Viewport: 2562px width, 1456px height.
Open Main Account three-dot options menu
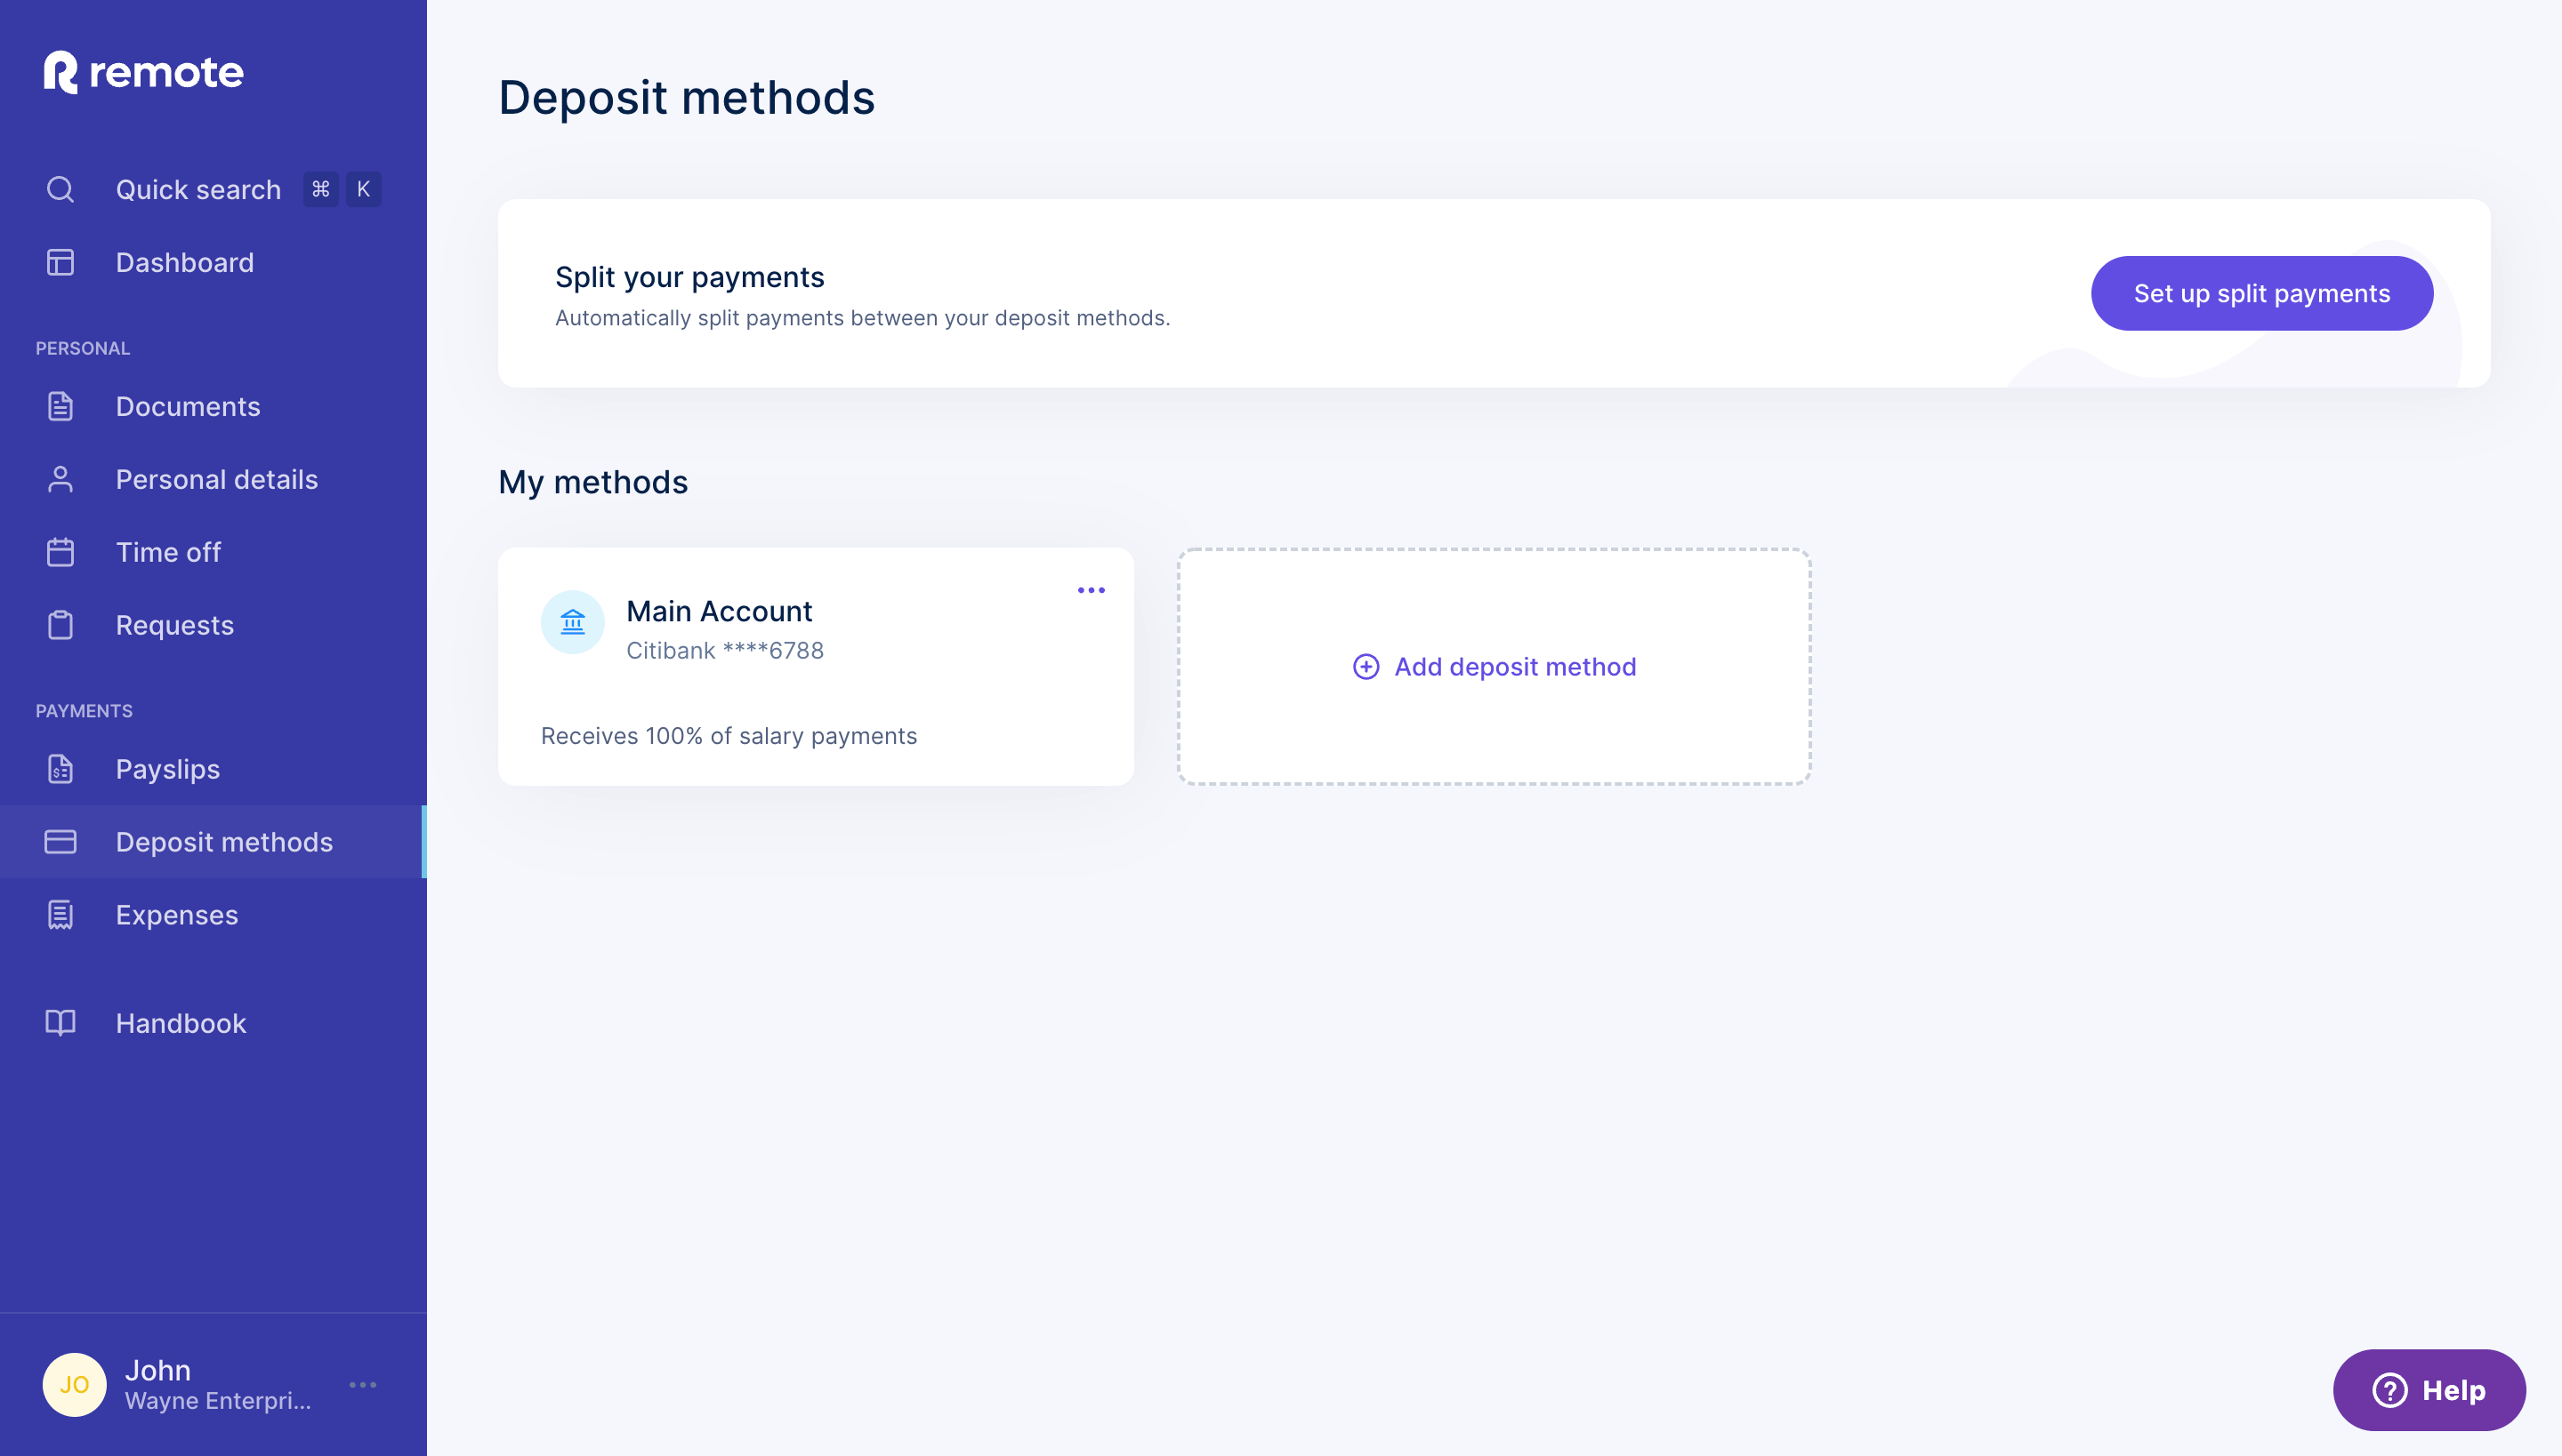tap(1091, 590)
